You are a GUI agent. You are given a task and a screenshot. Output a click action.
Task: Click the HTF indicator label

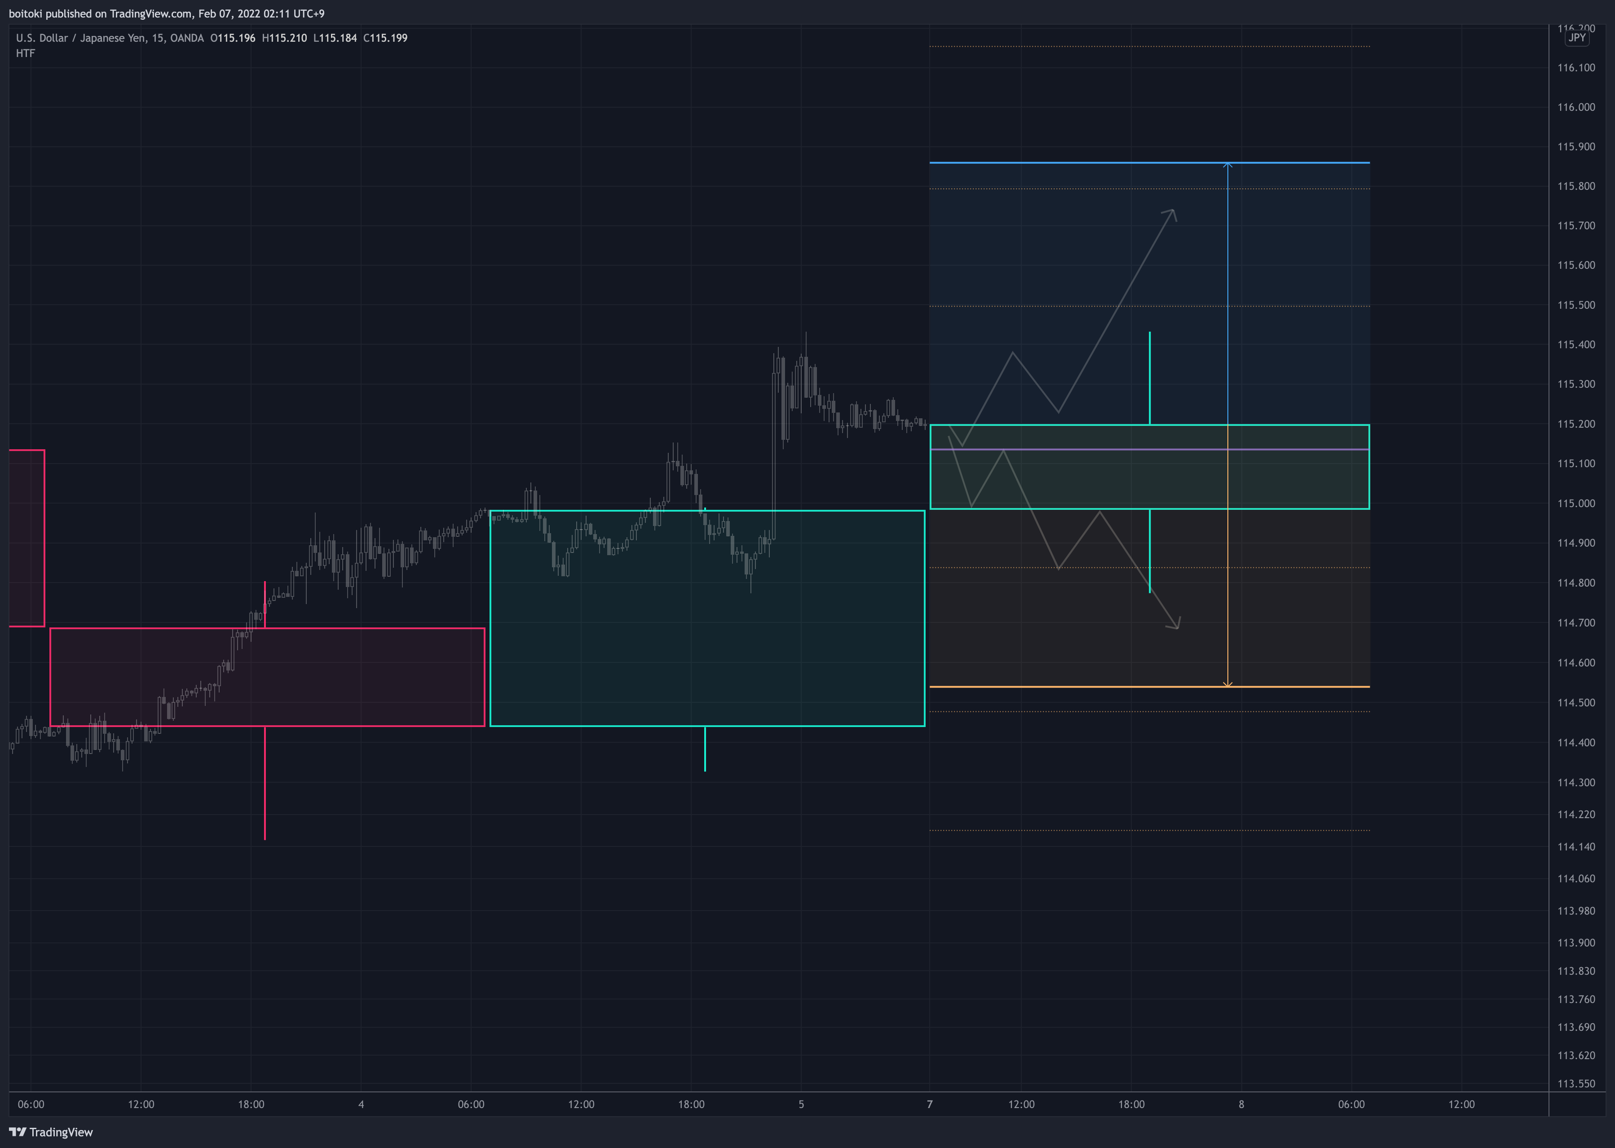tap(26, 54)
